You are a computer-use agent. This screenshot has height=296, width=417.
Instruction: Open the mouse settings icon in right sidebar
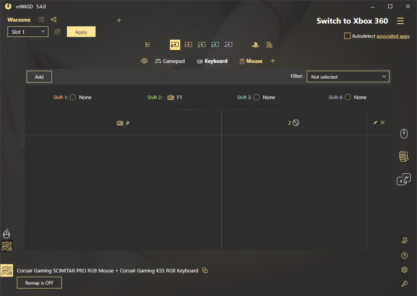tap(404, 134)
